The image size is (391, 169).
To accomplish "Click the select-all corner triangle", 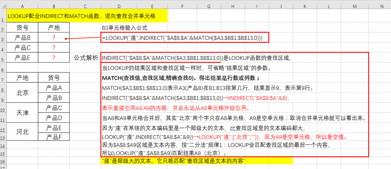I will click(x=3, y=6).
